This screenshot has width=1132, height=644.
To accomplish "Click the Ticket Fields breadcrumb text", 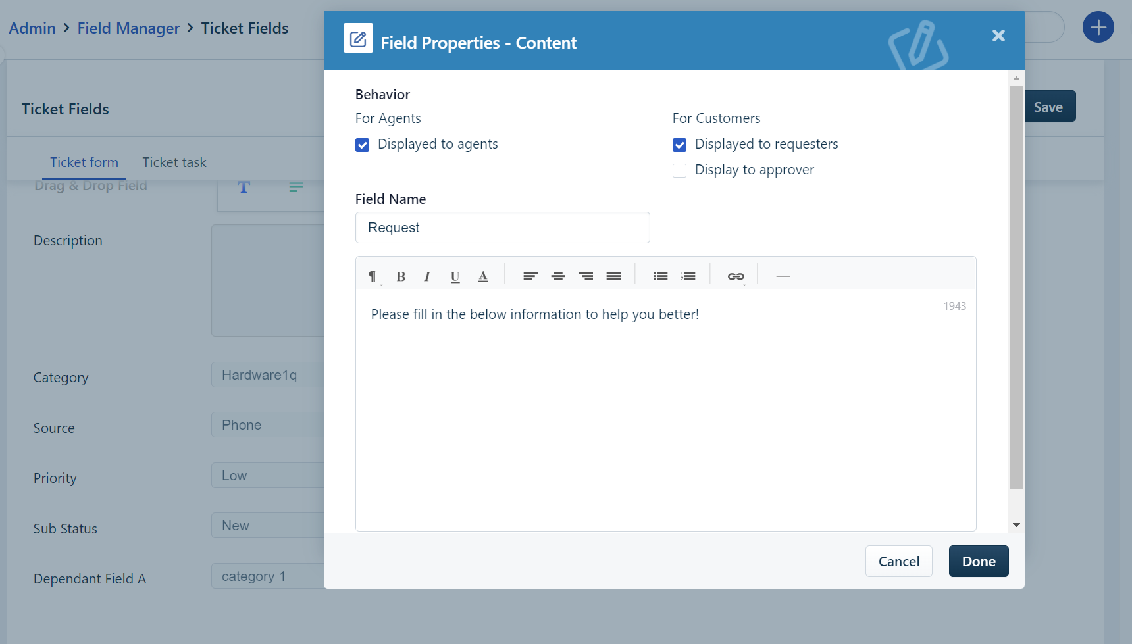I will [x=245, y=28].
